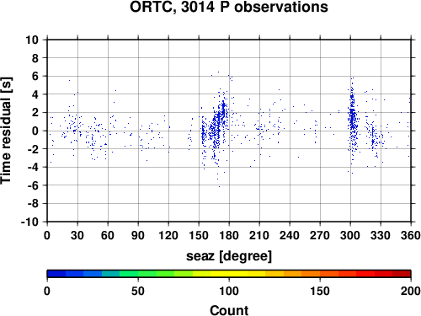Click the dark blue end of the colorbar

[56, 274]
